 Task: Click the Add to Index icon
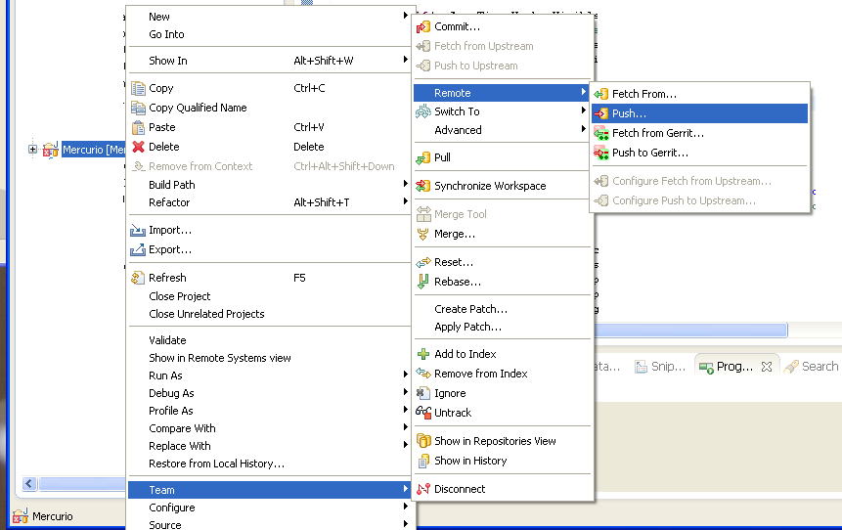423,354
